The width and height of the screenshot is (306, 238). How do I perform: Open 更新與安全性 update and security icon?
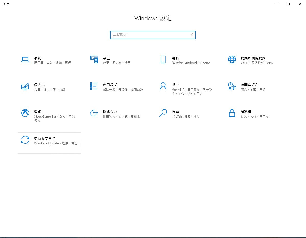[x=25, y=140]
